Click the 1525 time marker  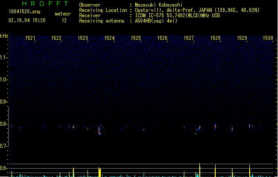point(136,38)
